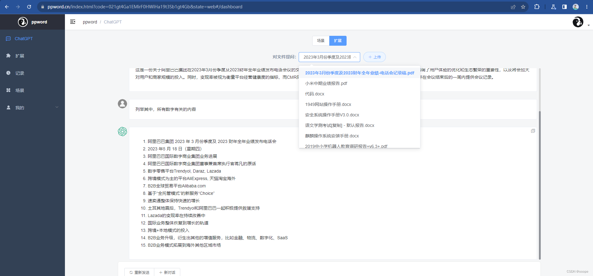Open the ChatGPT sidebar menu item

[x=32, y=39]
